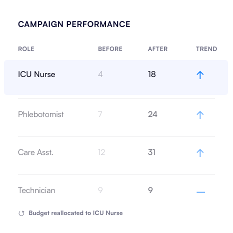233x233 pixels.
Task: Click ICU Nurse after value 18
Action: tap(152, 74)
